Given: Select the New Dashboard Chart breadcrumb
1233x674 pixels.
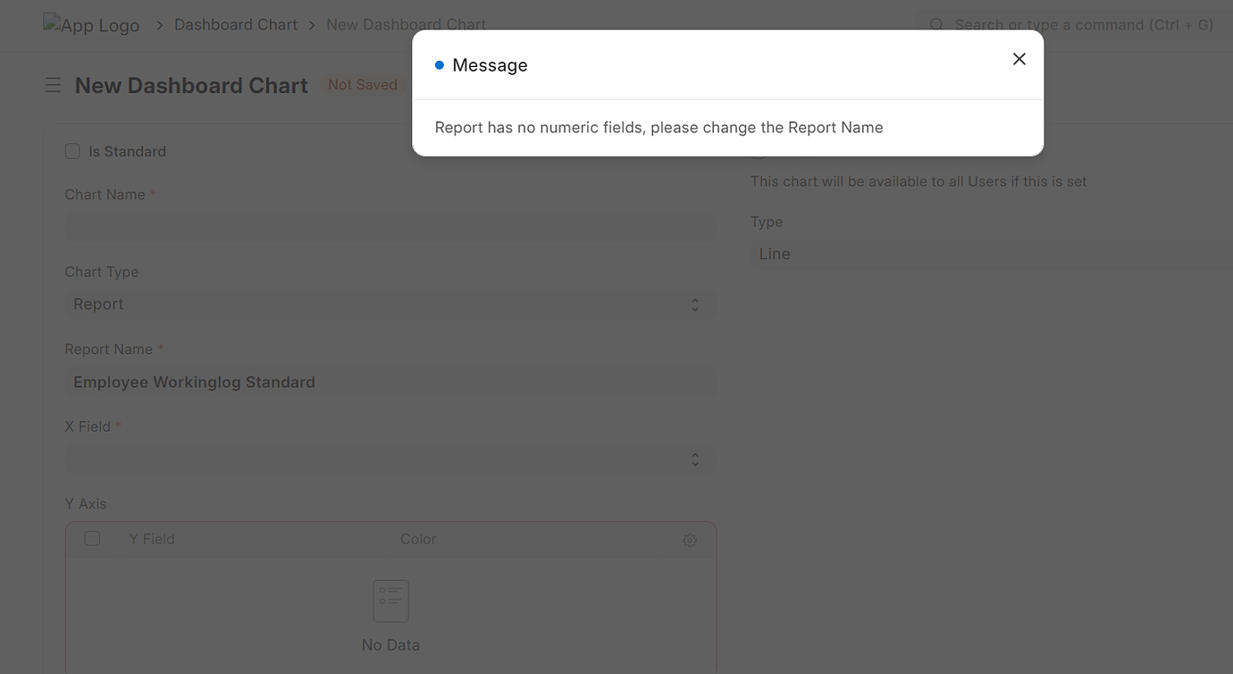Looking at the screenshot, I should (407, 24).
